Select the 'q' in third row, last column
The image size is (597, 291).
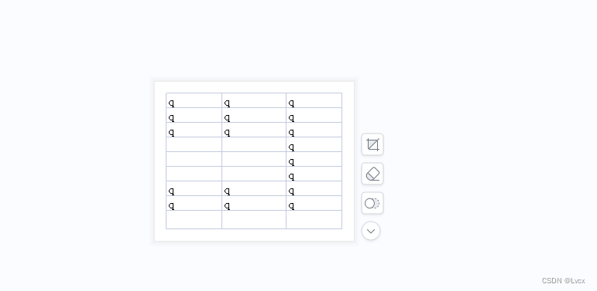(x=292, y=133)
